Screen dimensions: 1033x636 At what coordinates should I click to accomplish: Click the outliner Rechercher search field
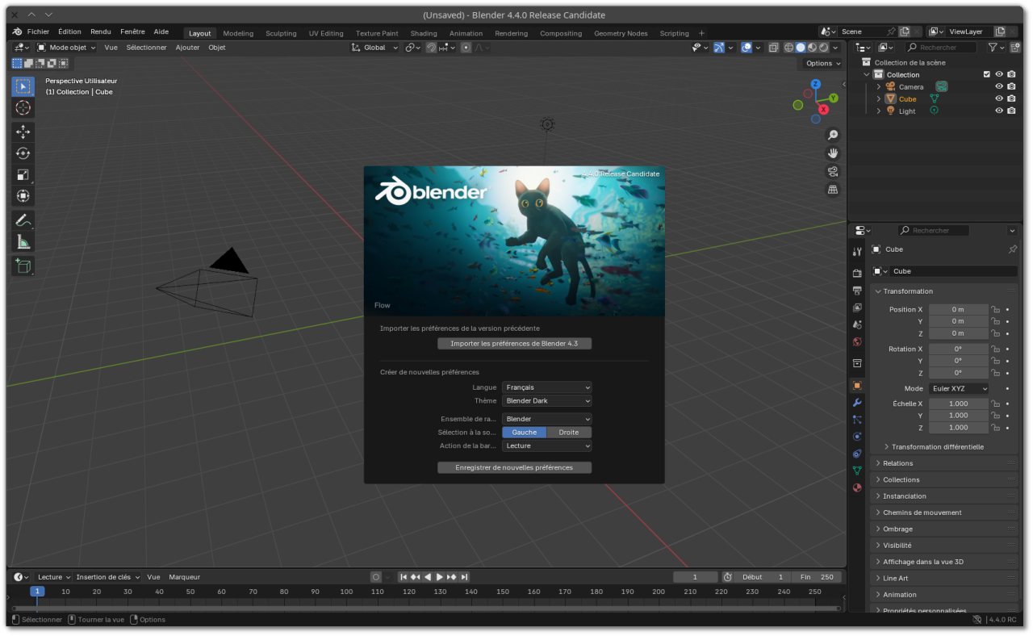click(x=941, y=48)
